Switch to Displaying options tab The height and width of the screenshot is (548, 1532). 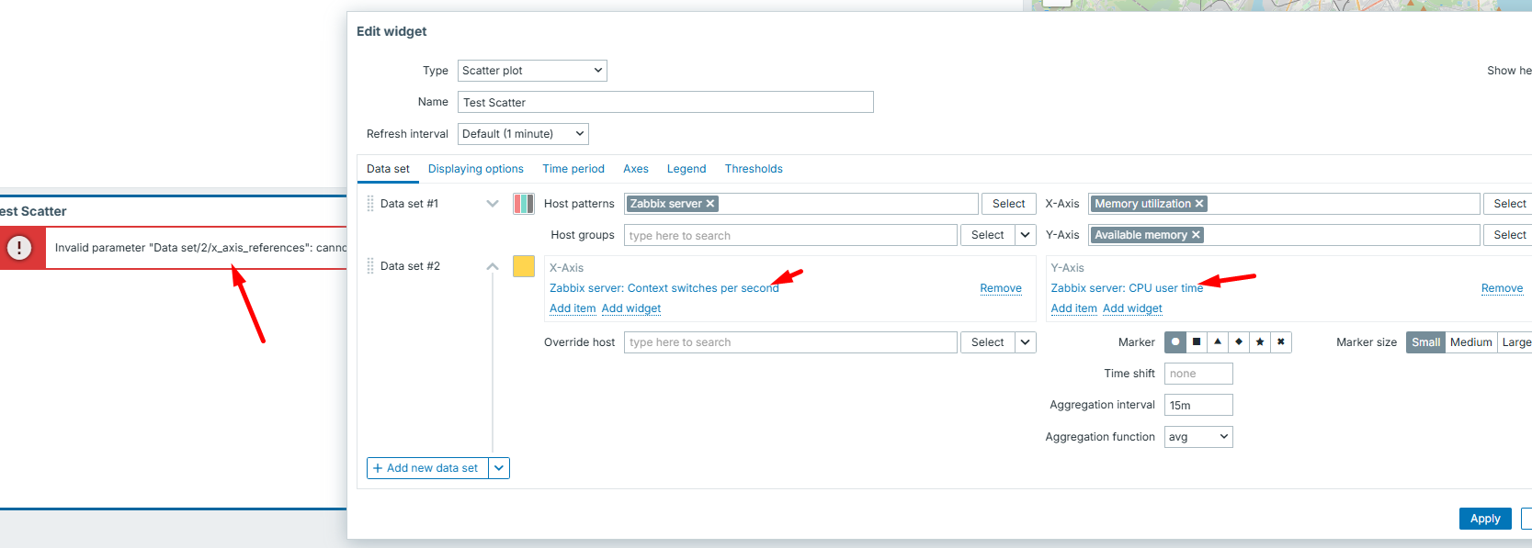(475, 169)
